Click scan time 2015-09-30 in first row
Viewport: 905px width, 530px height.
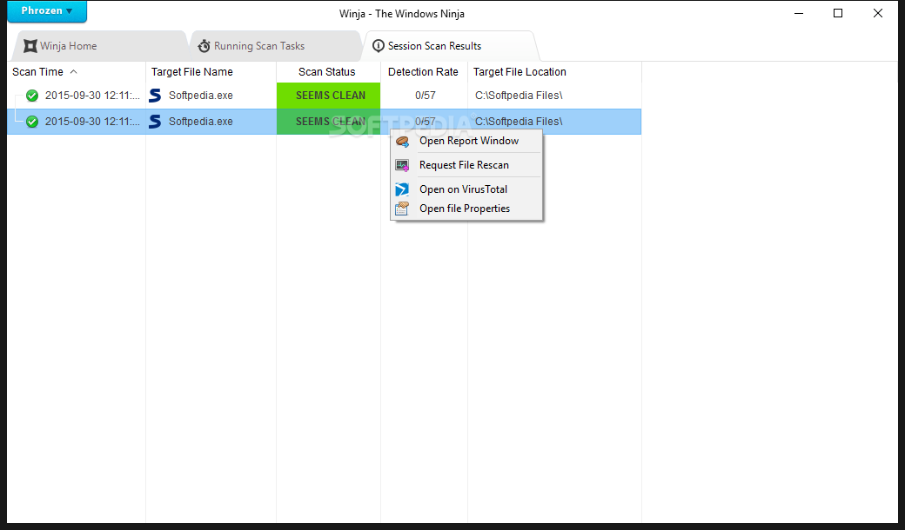(92, 96)
